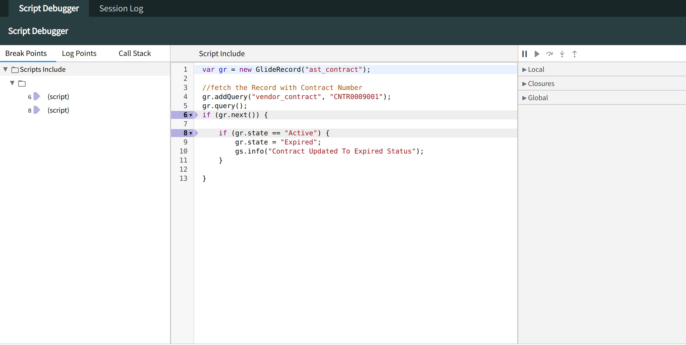686x345 pixels.
Task: Select the breakpoint arrow icon beside line 6 script
Action: pos(36,96)
